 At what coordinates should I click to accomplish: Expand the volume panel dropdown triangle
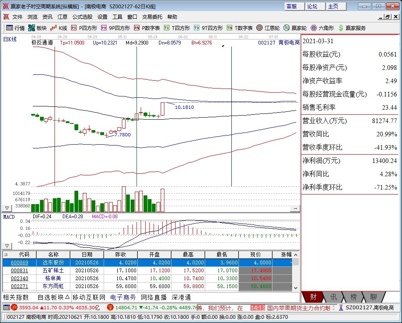pyautogui.click(x=7, y=208)
